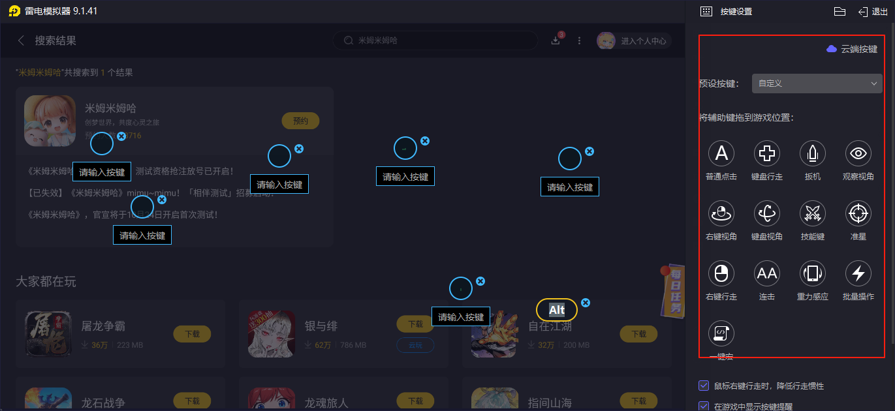895x411 pixels.
Task: Toggle 在游戏中显示按键提醒 checkbox
Action: [x=704, y=406]
